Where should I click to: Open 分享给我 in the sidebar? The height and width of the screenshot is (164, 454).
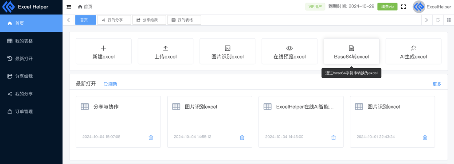point(31,76)
